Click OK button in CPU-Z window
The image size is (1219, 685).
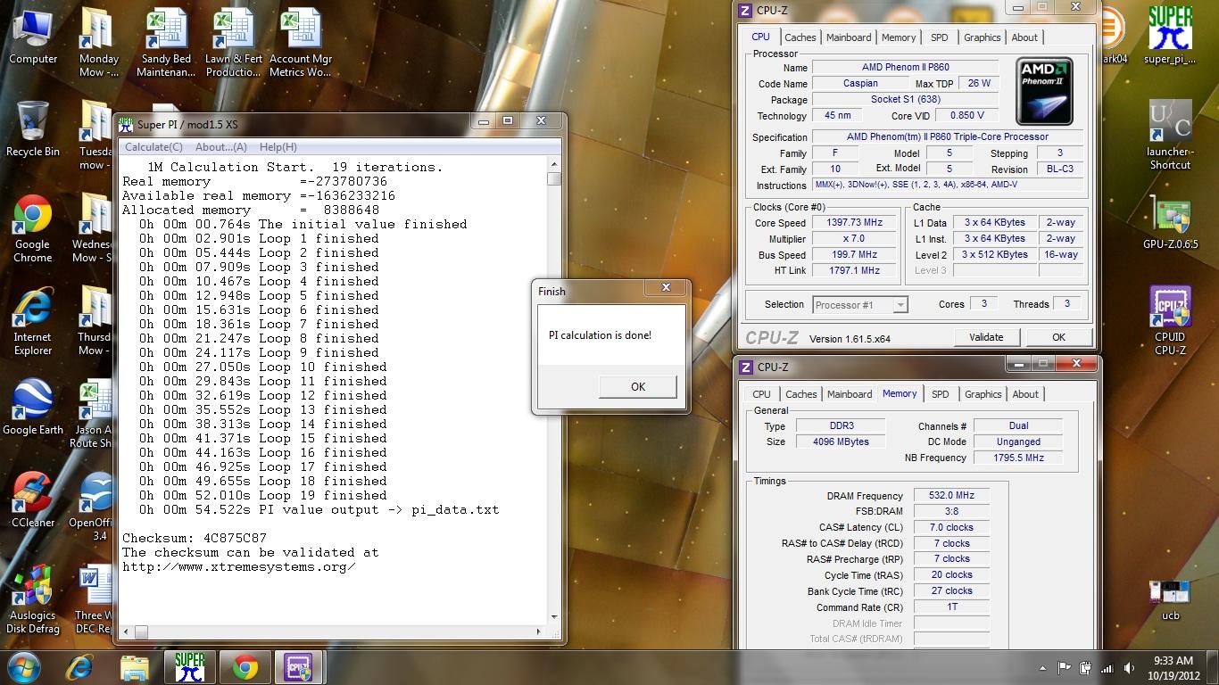1057,337
